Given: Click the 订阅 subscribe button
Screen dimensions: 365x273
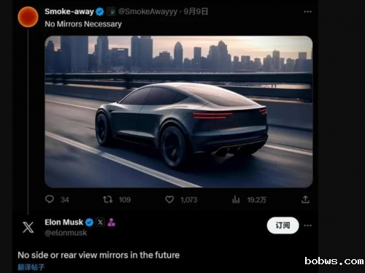Looking at the screenshot, I should pos(283,226).
